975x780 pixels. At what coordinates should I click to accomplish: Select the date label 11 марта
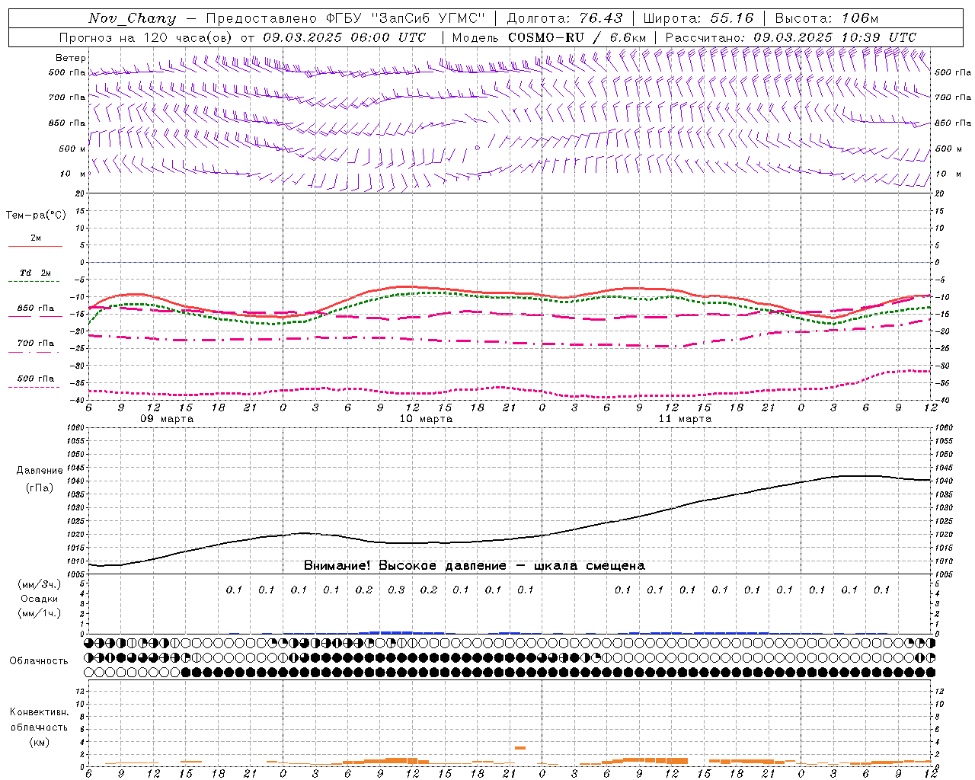point(685,419)
